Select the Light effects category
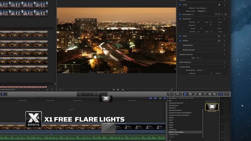This screenshot has width=251, height=141. 171,120
